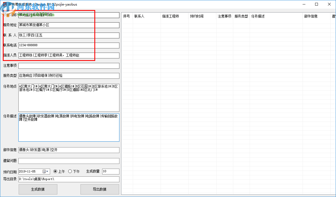Focus the 项目名称 input field
Screen dimensions: 336x197
tap(69, 15)
